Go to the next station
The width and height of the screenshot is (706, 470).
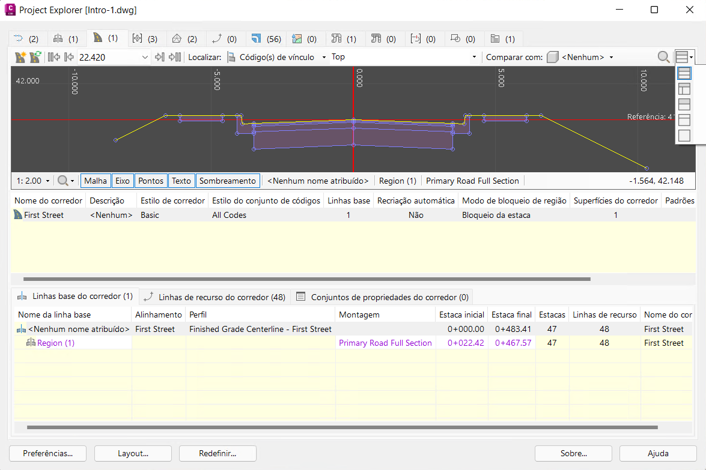159,57
